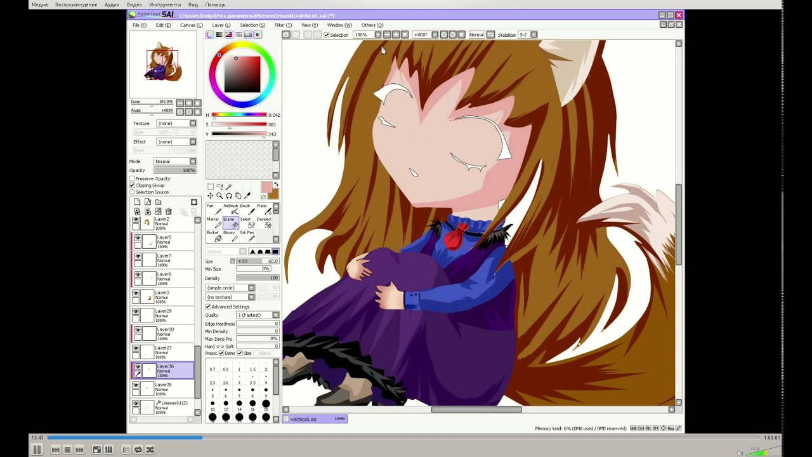The width and height of the screenshot is (812, 457).
Task: Select the Bucket fill tool
Action: pos(213,236)
